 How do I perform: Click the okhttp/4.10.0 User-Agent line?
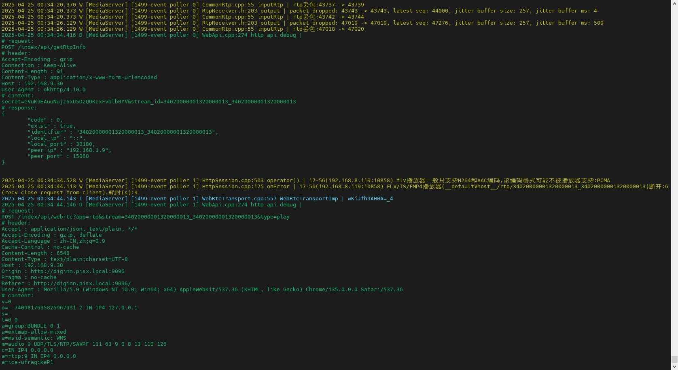pyautogui.click(x=44, y=90)
